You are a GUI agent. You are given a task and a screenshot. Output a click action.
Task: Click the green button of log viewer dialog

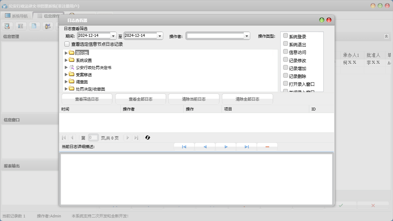pos(322,20)
